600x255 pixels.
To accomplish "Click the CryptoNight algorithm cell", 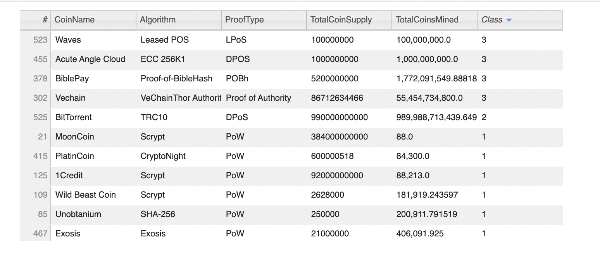I will coord(179,156).
